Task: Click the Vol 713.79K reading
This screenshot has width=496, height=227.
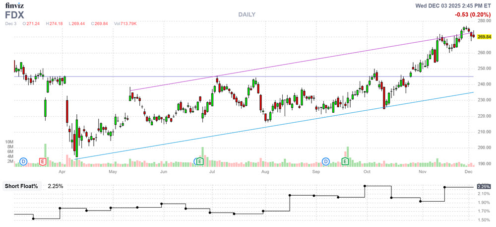Action: 126,23
